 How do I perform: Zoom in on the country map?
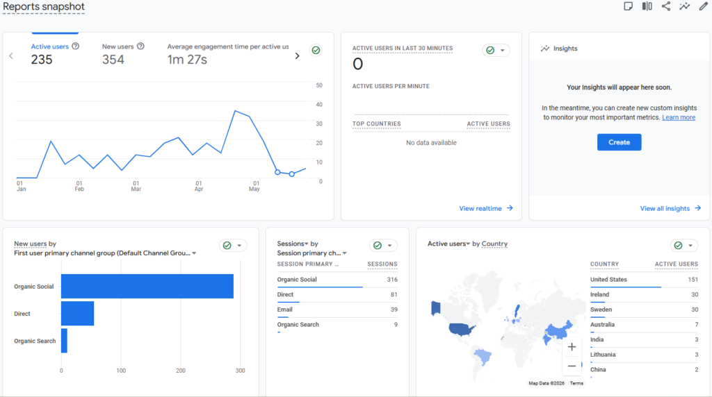pyautogui.click(x=572, y=347)
